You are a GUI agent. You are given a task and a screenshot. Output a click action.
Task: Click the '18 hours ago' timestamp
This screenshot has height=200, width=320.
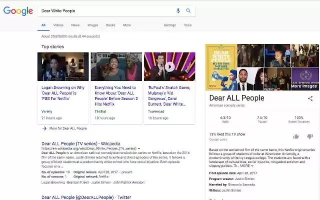click(105, 118)
